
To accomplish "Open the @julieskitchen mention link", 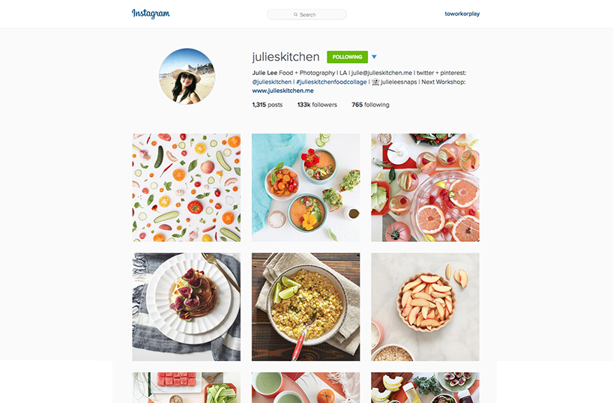I will click(x=272, y=82).
